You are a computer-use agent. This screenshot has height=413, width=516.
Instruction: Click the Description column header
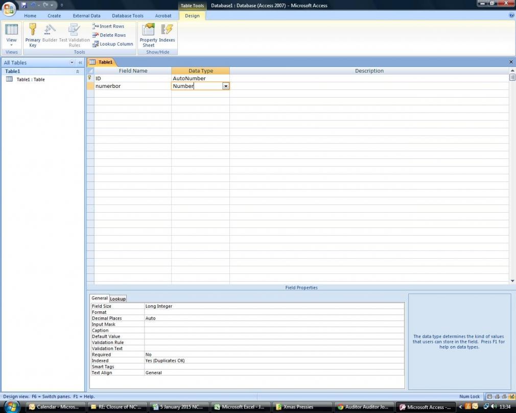tap(369, 71)
